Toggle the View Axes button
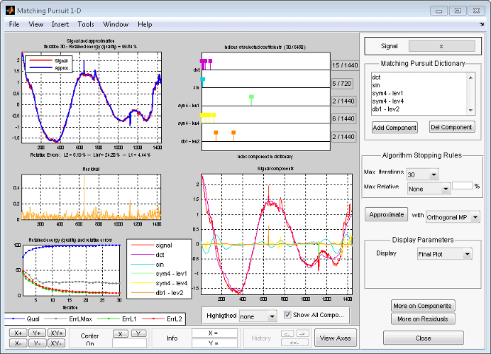The height and width of the screenshot is (354, 491). tap(336, 338)
